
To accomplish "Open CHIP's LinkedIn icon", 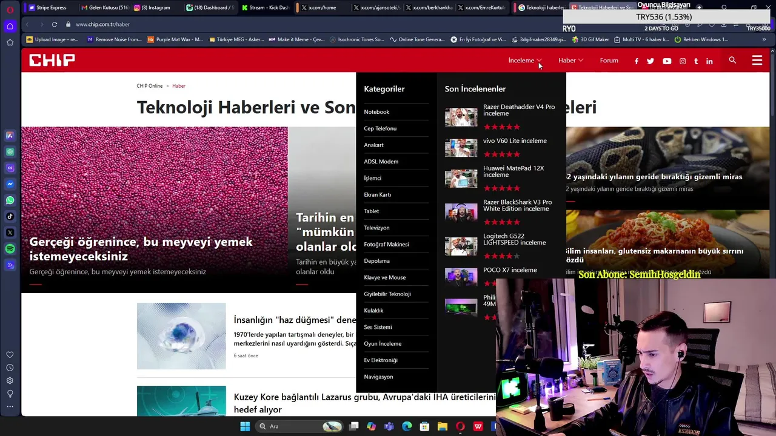I will point(709,61).
